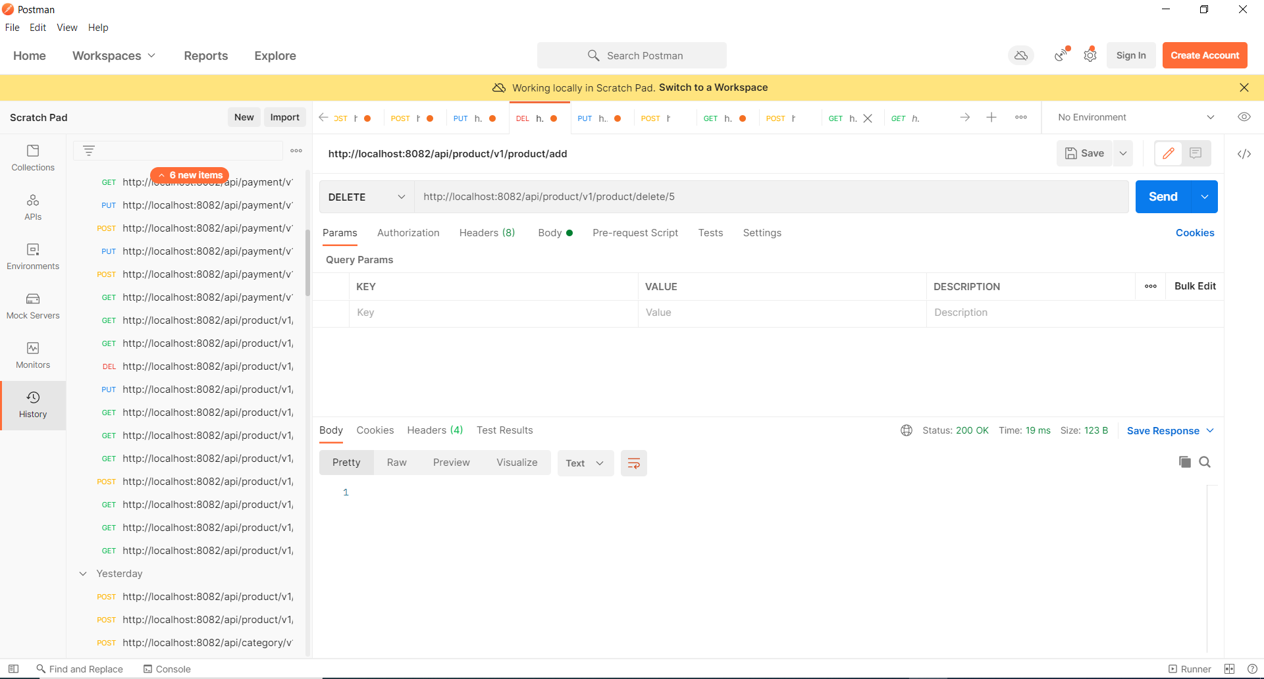The height and width of the screenshot is (679, 1264).
Task: Open the settings gear icon
Action: (1090, 55)
